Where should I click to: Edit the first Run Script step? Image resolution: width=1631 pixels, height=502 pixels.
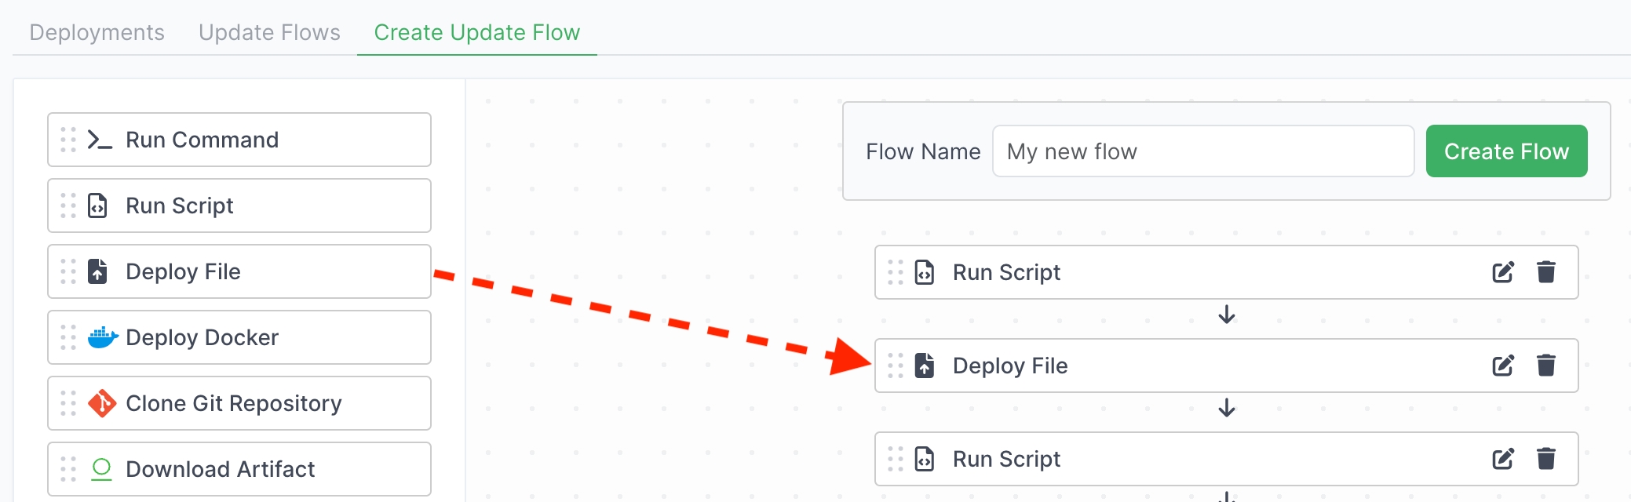click(x=1502, y=272)
